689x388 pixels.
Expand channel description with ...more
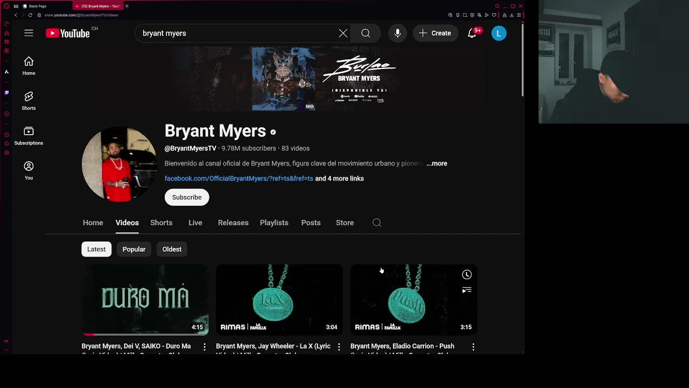point(437,163)
